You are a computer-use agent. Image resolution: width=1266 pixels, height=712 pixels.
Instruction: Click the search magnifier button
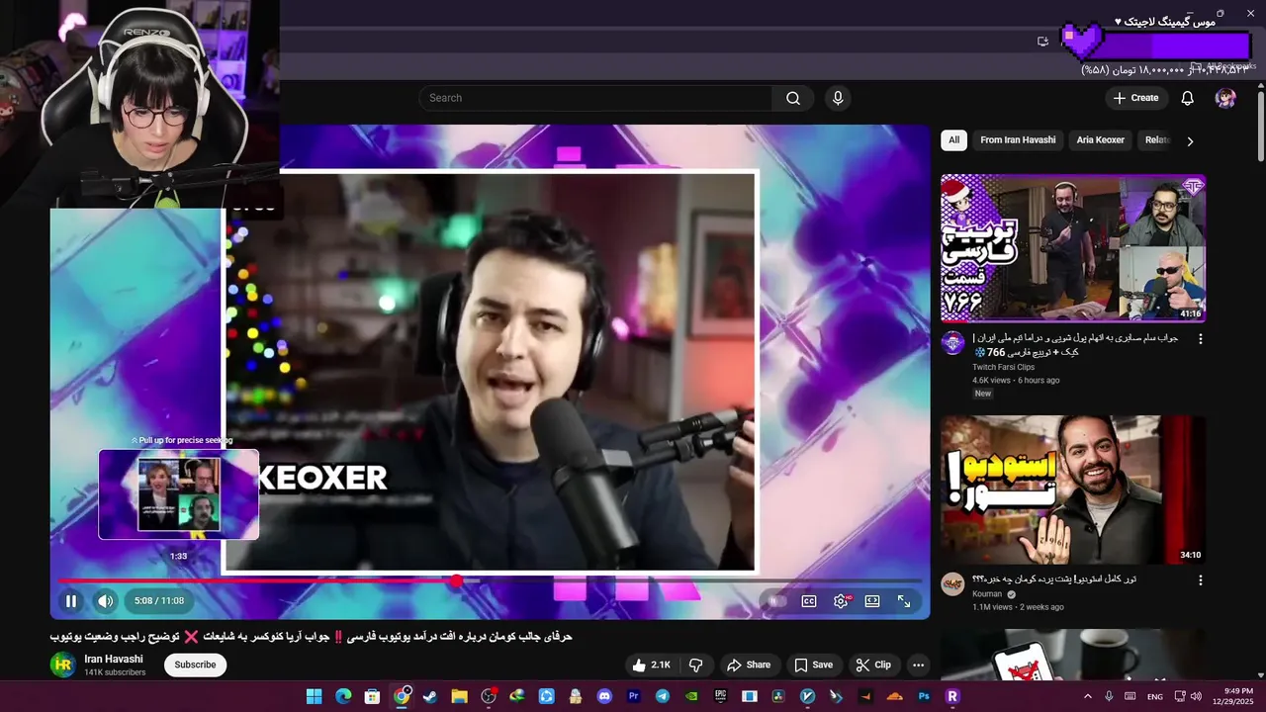coord(793,98)
